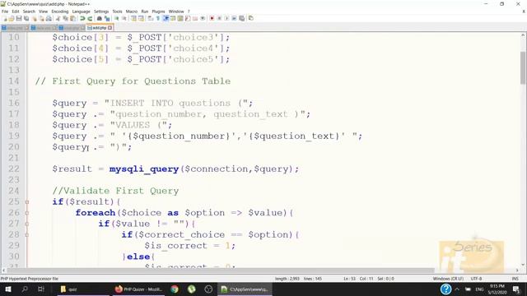
Task: Open Find with the binoculars icon
Action: coord(100,18)
